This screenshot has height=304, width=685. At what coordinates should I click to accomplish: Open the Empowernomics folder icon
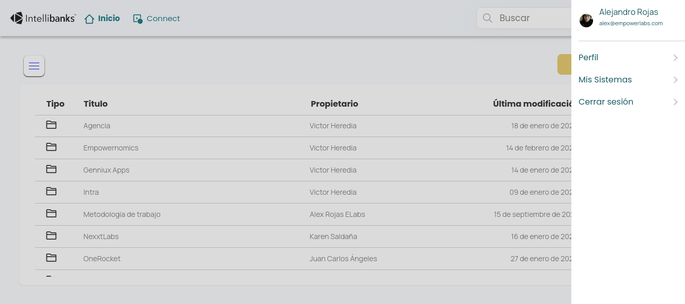(51, 147)
